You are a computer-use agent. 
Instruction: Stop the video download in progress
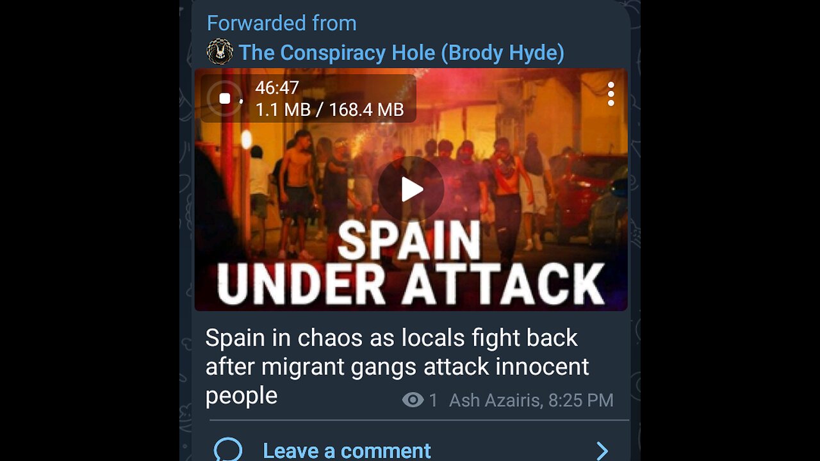click(x=225, y=99)
